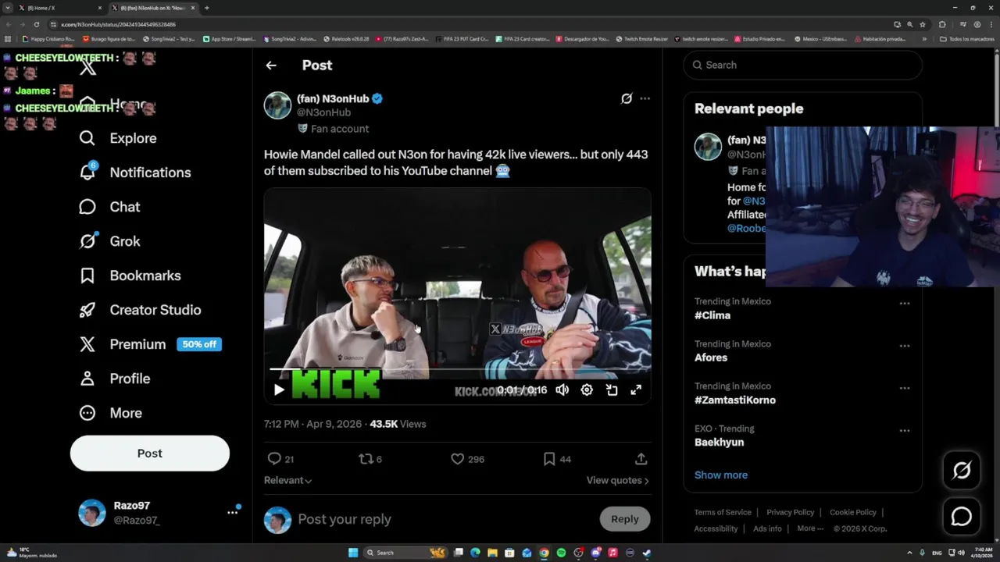Open more options for the Afores trend
Screen dimensions: 1000x562
(x=905, y=346)
